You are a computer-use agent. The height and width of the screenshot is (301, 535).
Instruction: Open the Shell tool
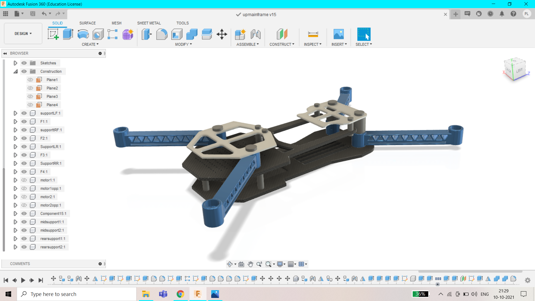pyautogui.click(x=177, y=34)
